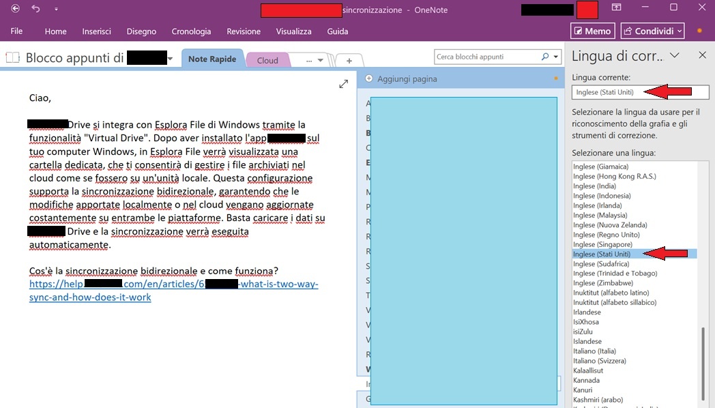The width and height of the screenshot is (715, 408).
Task: Click the Back arrow in title bar
Action: click(x=15, y=8)
